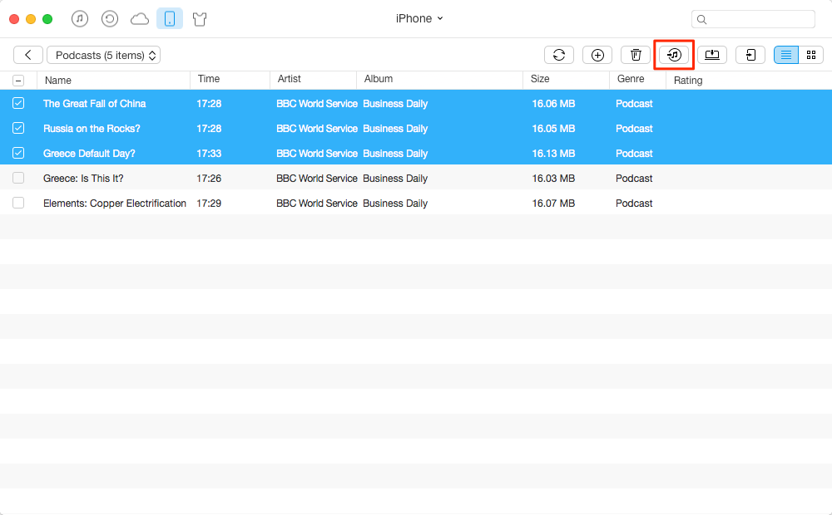Uncheck The Great Fall of China
The image size is (832, 515).
[x=18, y=103]
